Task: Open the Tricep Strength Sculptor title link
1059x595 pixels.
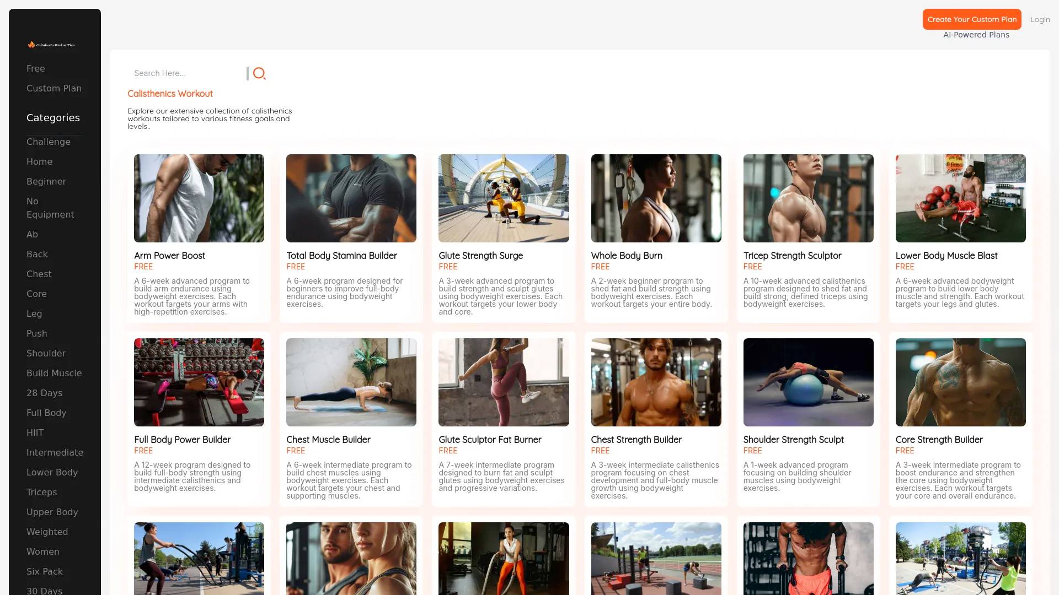Action: coord(792,256)
